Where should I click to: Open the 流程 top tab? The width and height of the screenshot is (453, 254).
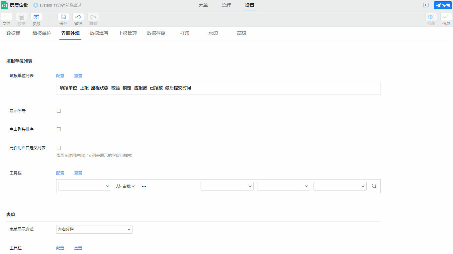click(226, 5)
